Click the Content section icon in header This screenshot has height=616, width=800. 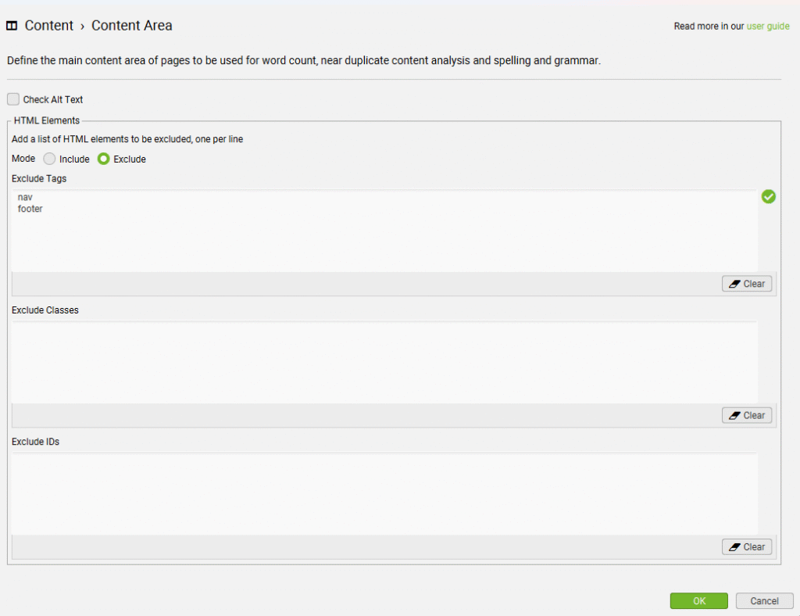(12, 26)
